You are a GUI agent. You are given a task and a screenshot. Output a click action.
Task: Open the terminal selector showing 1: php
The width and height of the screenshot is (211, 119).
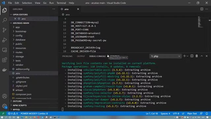[166, 56]
